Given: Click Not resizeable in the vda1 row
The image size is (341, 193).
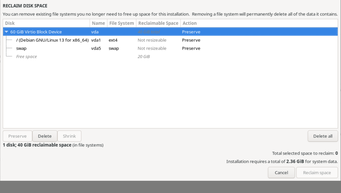Looking at the screenshot, I should pos(152,40).
